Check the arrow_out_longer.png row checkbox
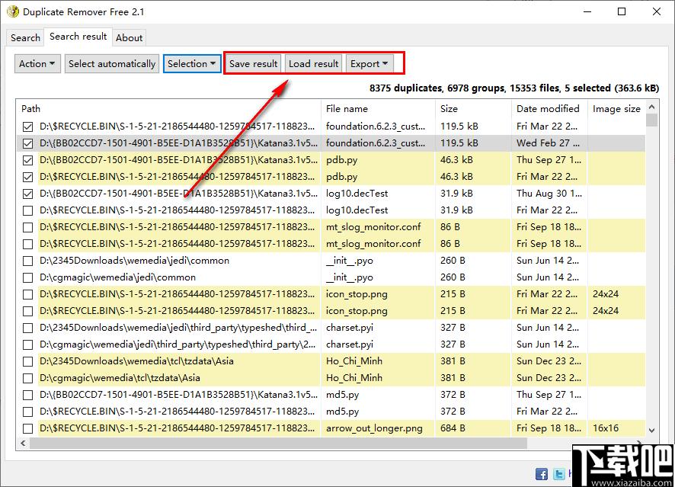Image resolution: width=675 pixels, height=487 pixels. [28, 429]
